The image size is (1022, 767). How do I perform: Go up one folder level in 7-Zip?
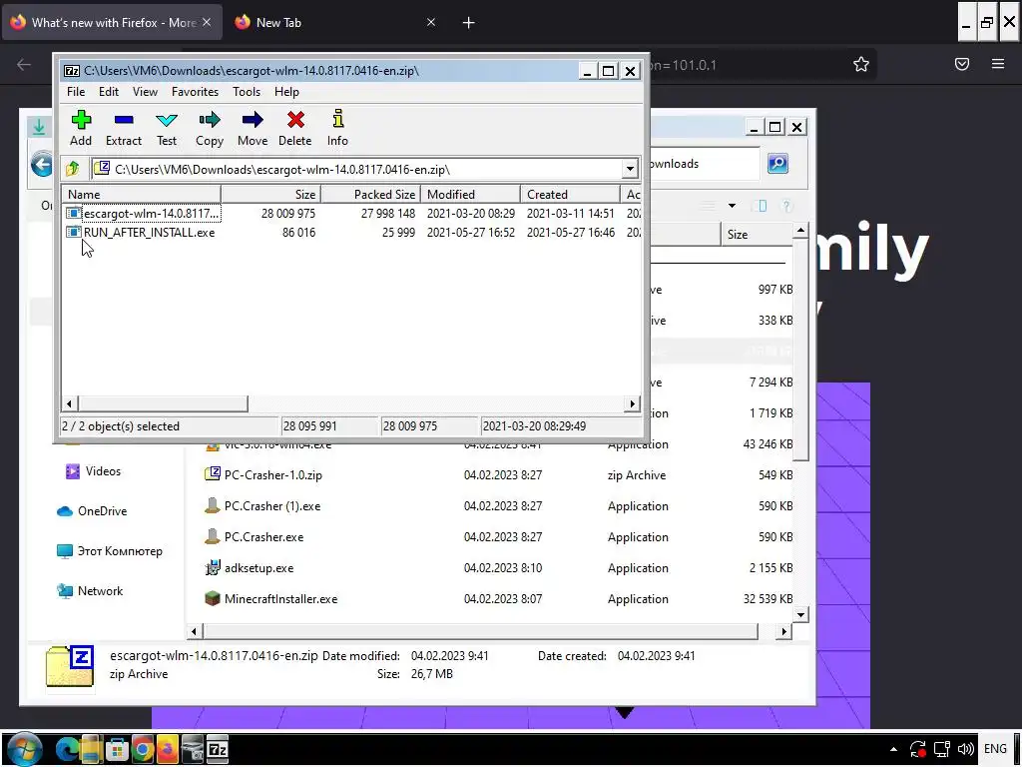(72, 169)
